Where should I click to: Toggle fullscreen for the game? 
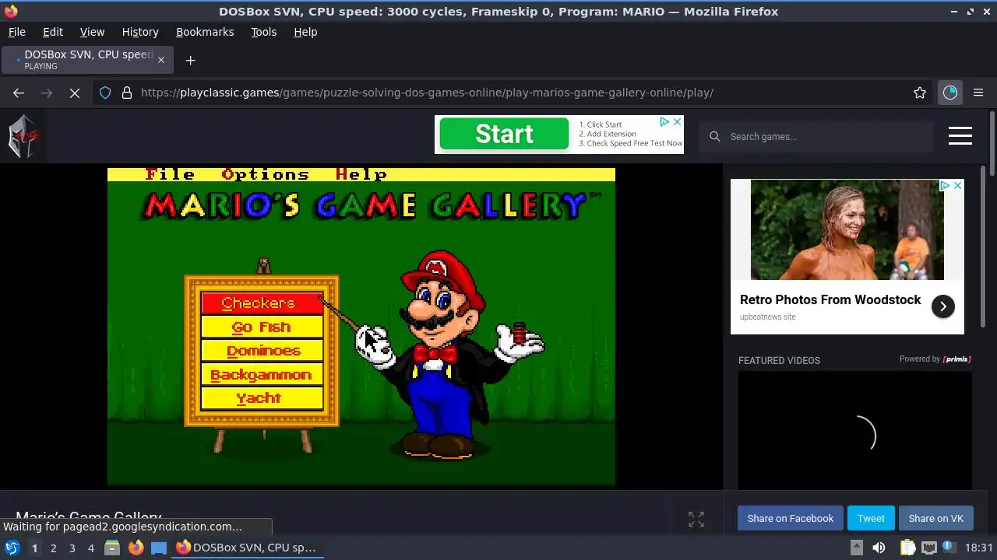pyautogui.click(x=696, y=519)
